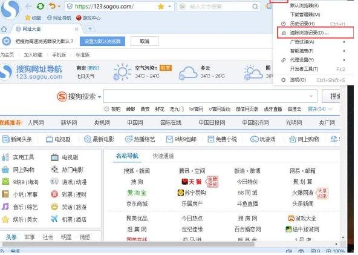Click the main 搜狗搜索 input field

tap(210, 96)
